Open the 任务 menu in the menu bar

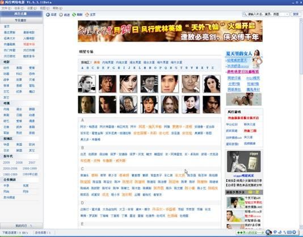19,8
